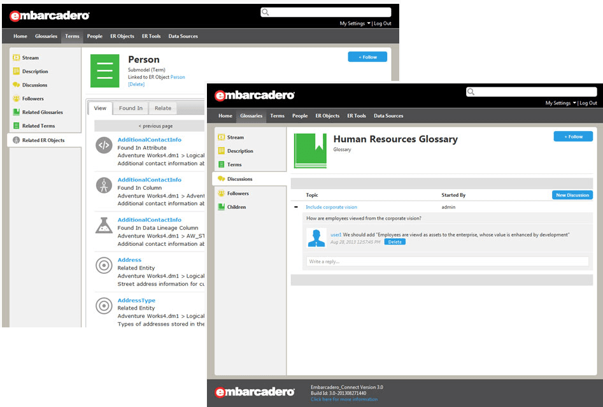Click the embarcadero logo in the Person window header
603x407 pixels.
tap(49, 15)
